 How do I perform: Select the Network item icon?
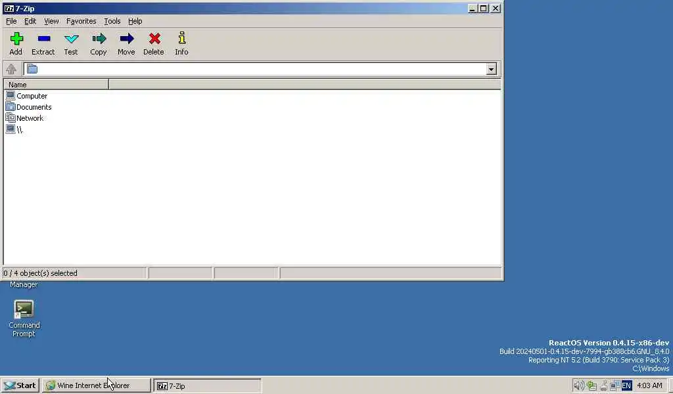(11, 118)
